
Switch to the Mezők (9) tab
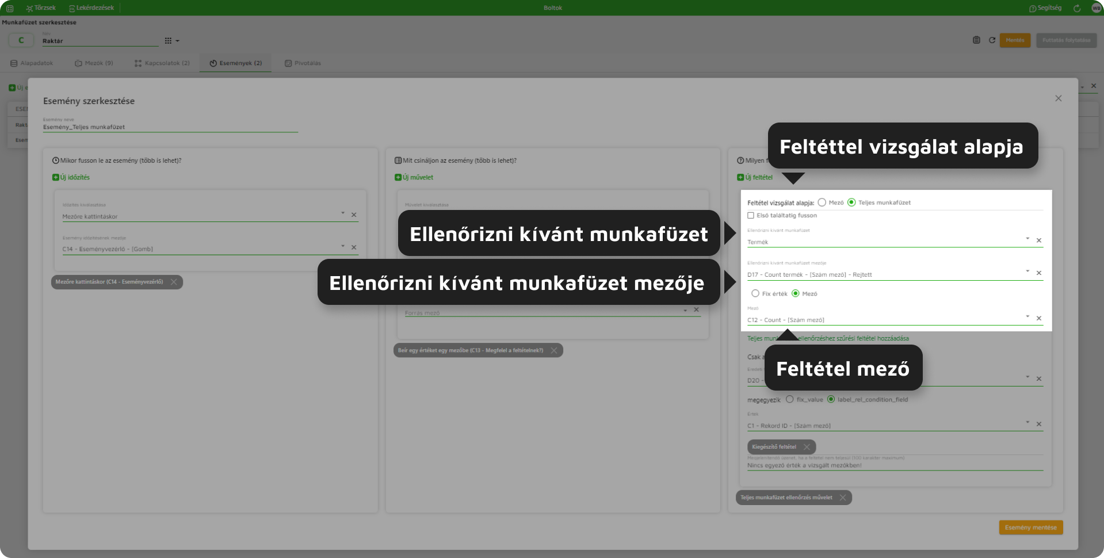(x=94, y=63)
